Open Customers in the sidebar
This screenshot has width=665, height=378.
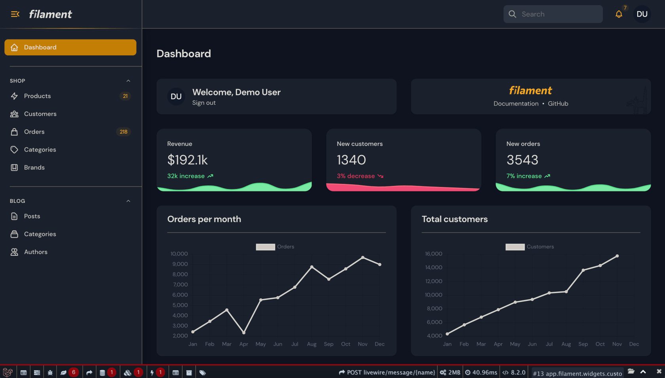click(x=70, y=114)
